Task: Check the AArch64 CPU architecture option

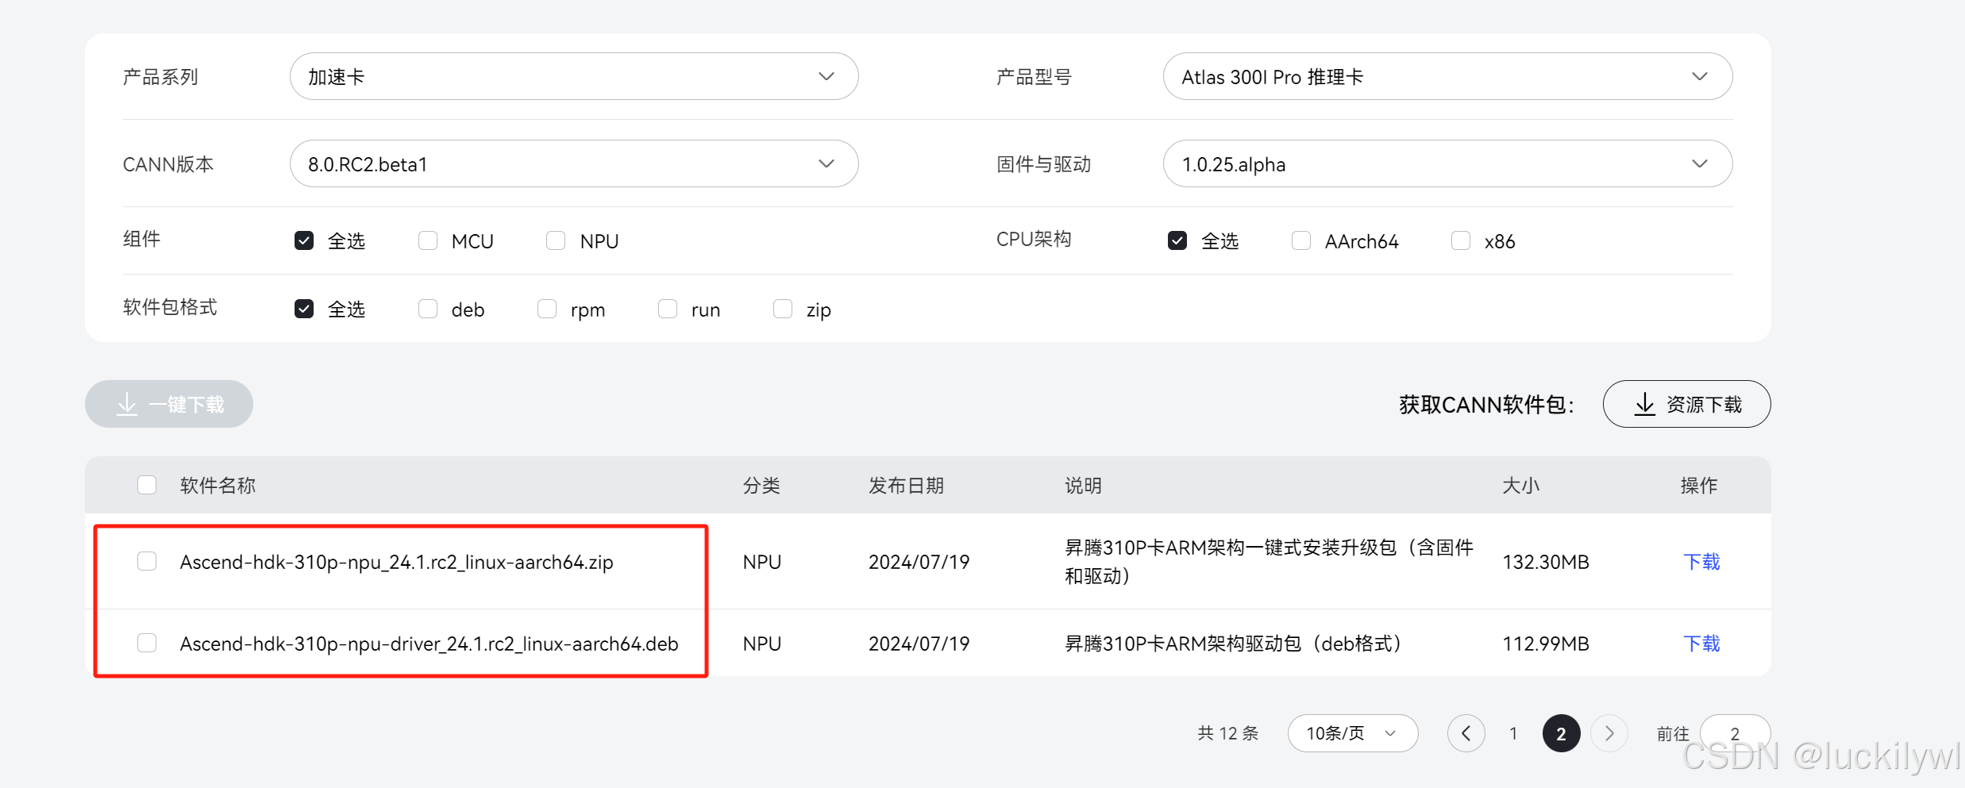Action: coord(1300,240)
